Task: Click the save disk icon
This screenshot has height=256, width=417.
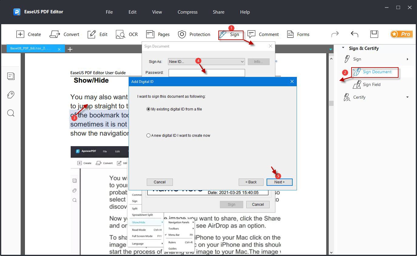Action: tap(374, 34)
